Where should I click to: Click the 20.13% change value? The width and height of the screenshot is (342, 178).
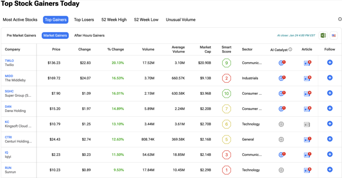click(x=118, y=63)
